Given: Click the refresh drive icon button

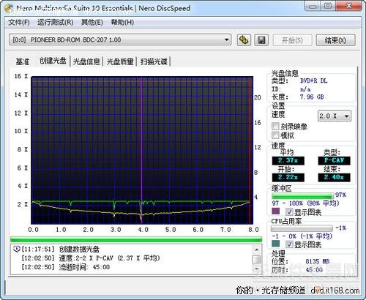Looking at the screenshot, I should click(244, 40).
